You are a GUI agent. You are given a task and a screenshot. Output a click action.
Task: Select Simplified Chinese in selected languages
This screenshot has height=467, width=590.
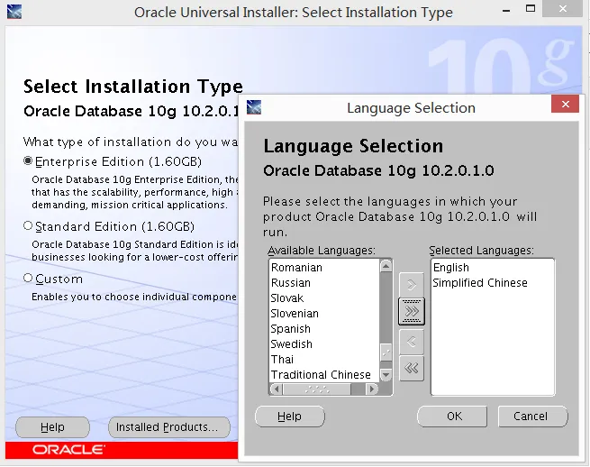(x=480, y=283)
